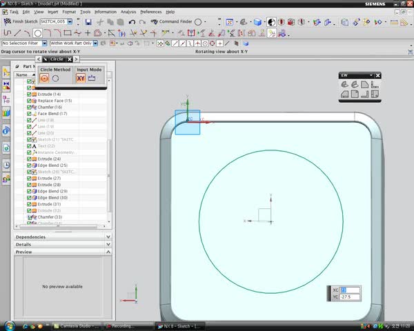Open the Insert menu
This screenshot has height=331, width=414.
tap(53, 12)
